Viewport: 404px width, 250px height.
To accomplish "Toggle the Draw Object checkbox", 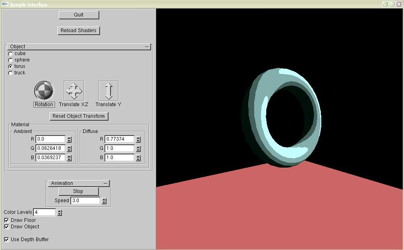I will click(x=6, y=227).
